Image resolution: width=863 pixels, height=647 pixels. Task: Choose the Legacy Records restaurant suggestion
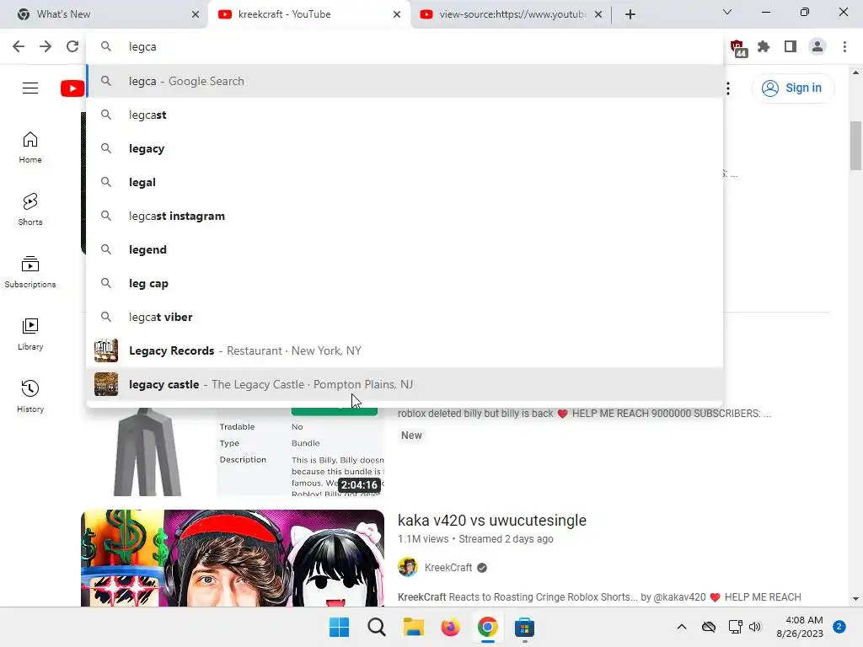click(405, 350)
